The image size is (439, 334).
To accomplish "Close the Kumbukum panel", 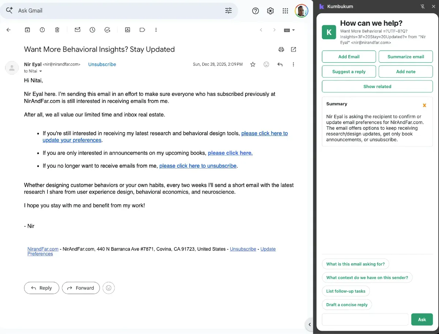I will (x=434, y=7).
